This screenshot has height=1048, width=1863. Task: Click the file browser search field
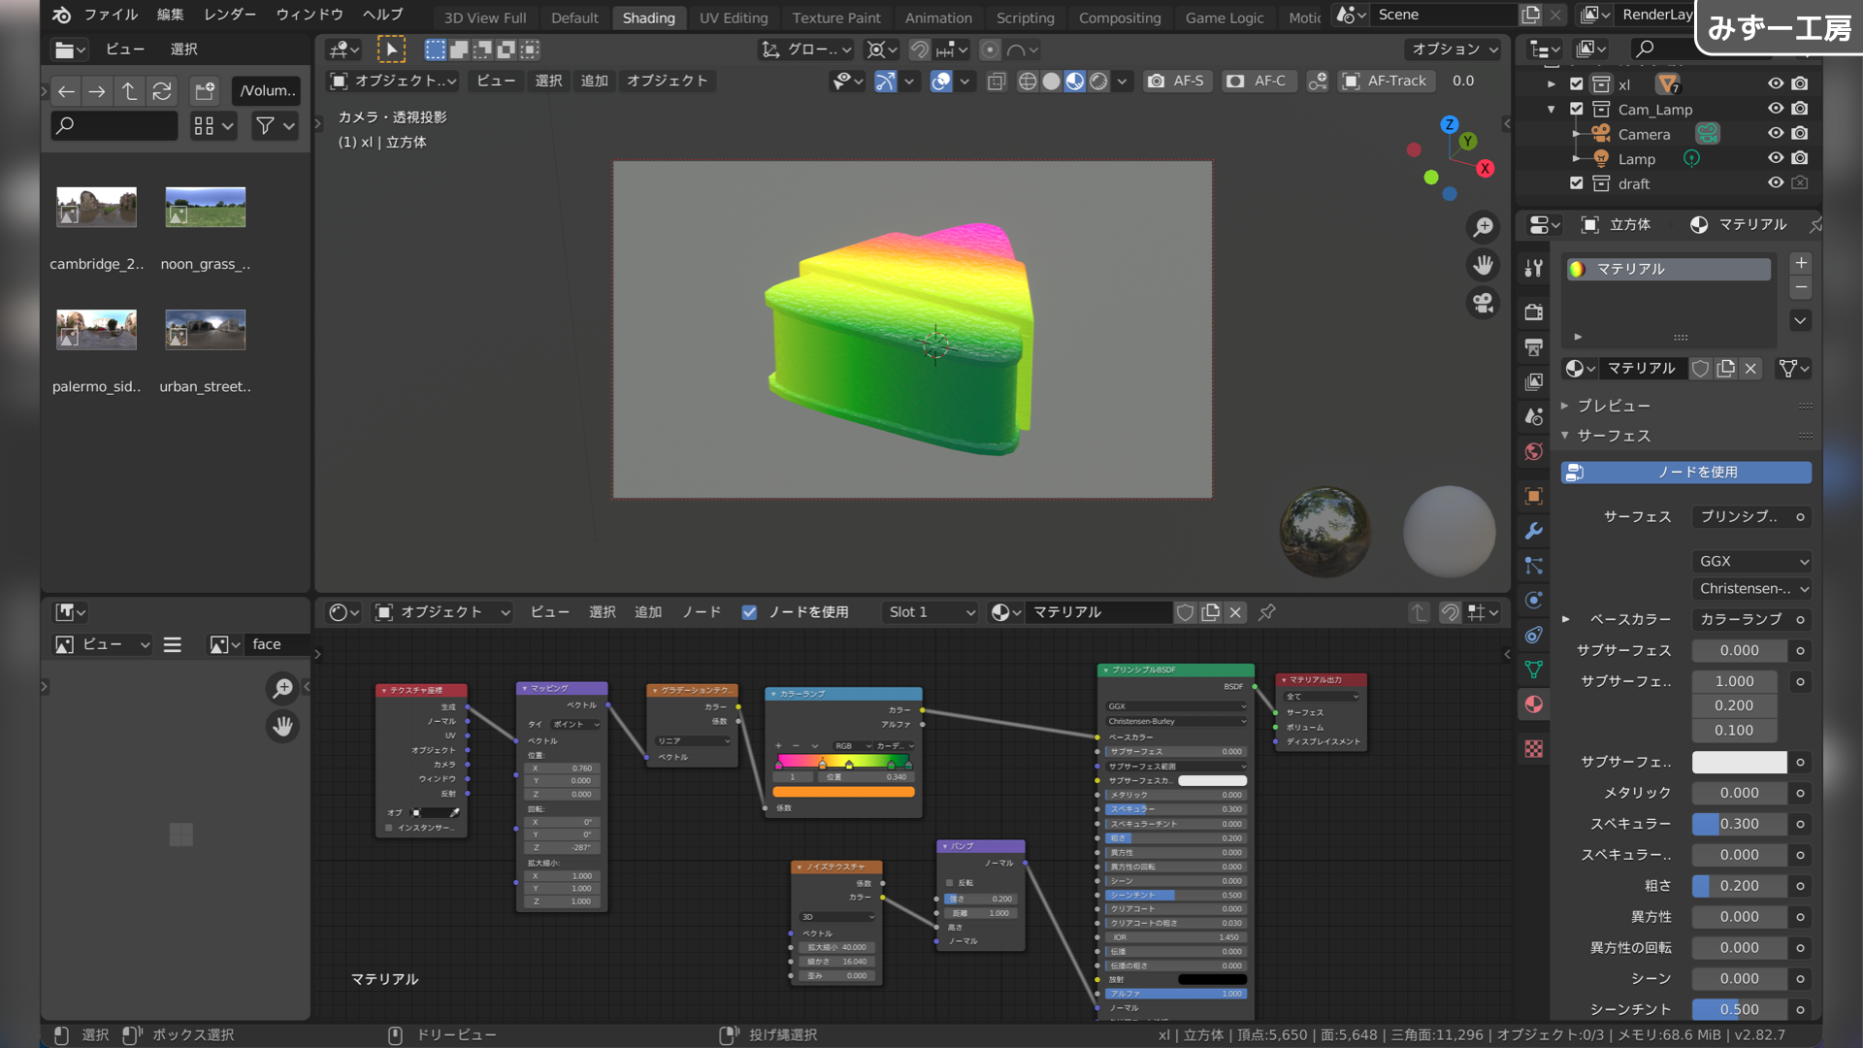(114, 125)
